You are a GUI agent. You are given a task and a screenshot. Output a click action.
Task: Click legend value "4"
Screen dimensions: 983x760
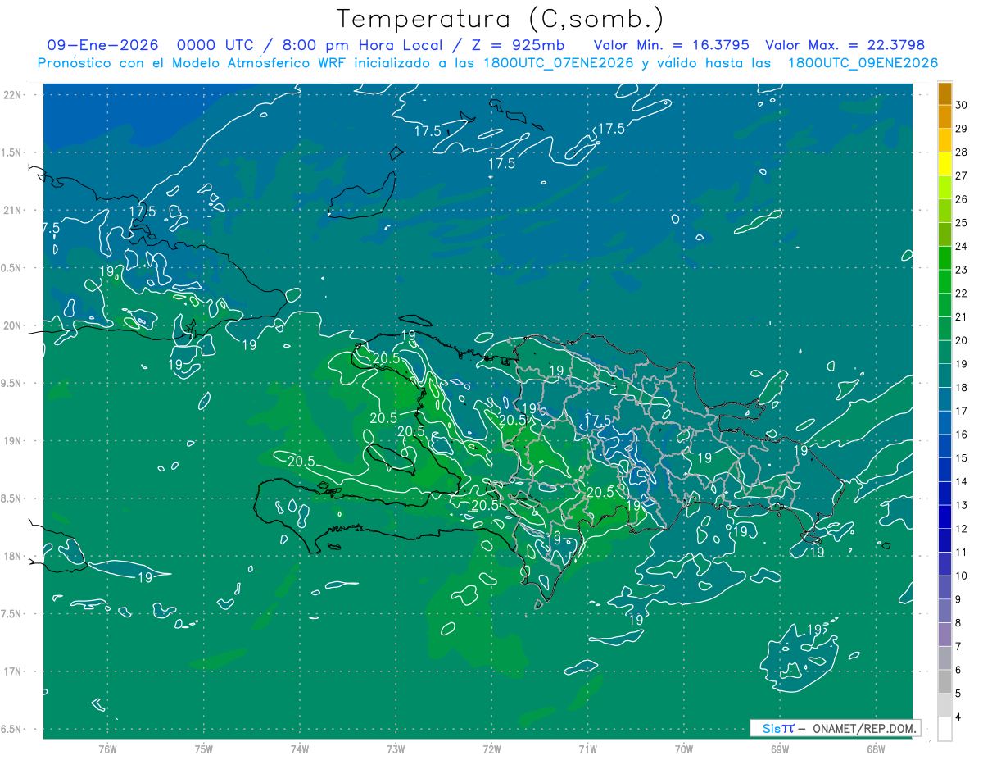pyautogui.click(x=958, y=717)
